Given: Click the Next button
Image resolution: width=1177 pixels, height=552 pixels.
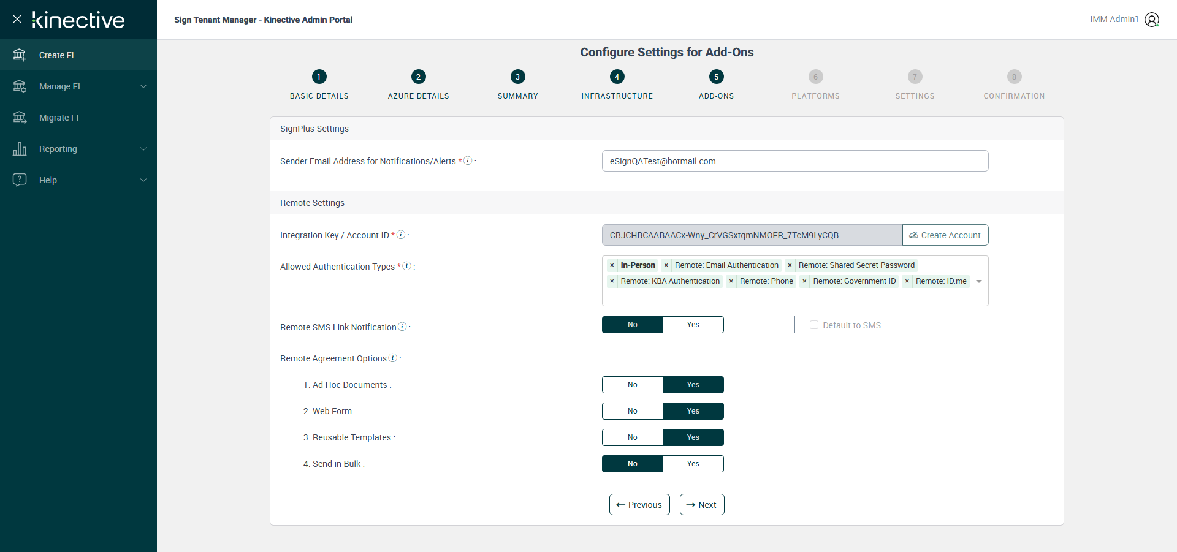Looking at the screenshot, I should (702, 505).
